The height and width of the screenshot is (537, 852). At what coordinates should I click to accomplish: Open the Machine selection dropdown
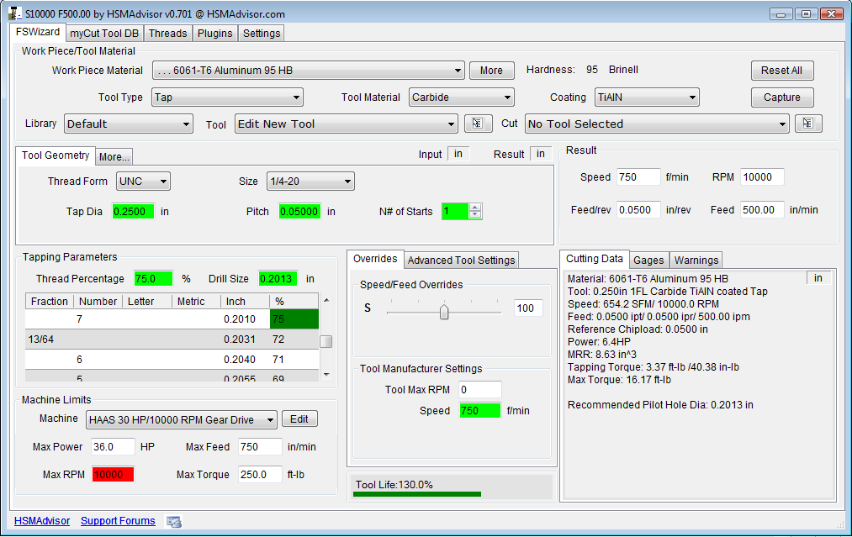(x=181, y=419)
